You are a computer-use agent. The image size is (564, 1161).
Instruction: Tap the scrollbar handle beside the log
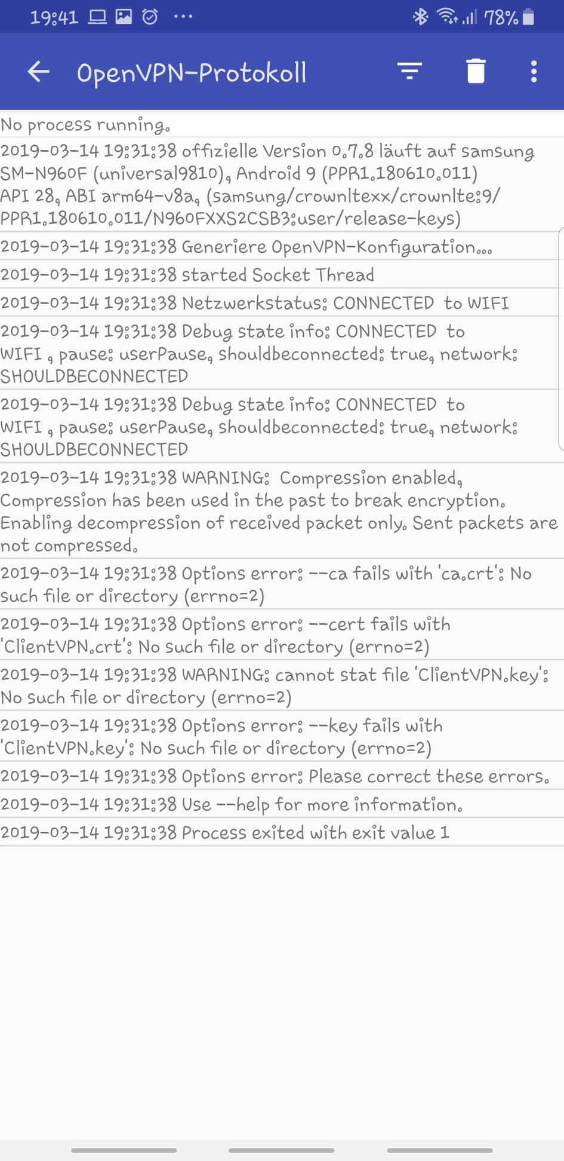pos(561,338)
